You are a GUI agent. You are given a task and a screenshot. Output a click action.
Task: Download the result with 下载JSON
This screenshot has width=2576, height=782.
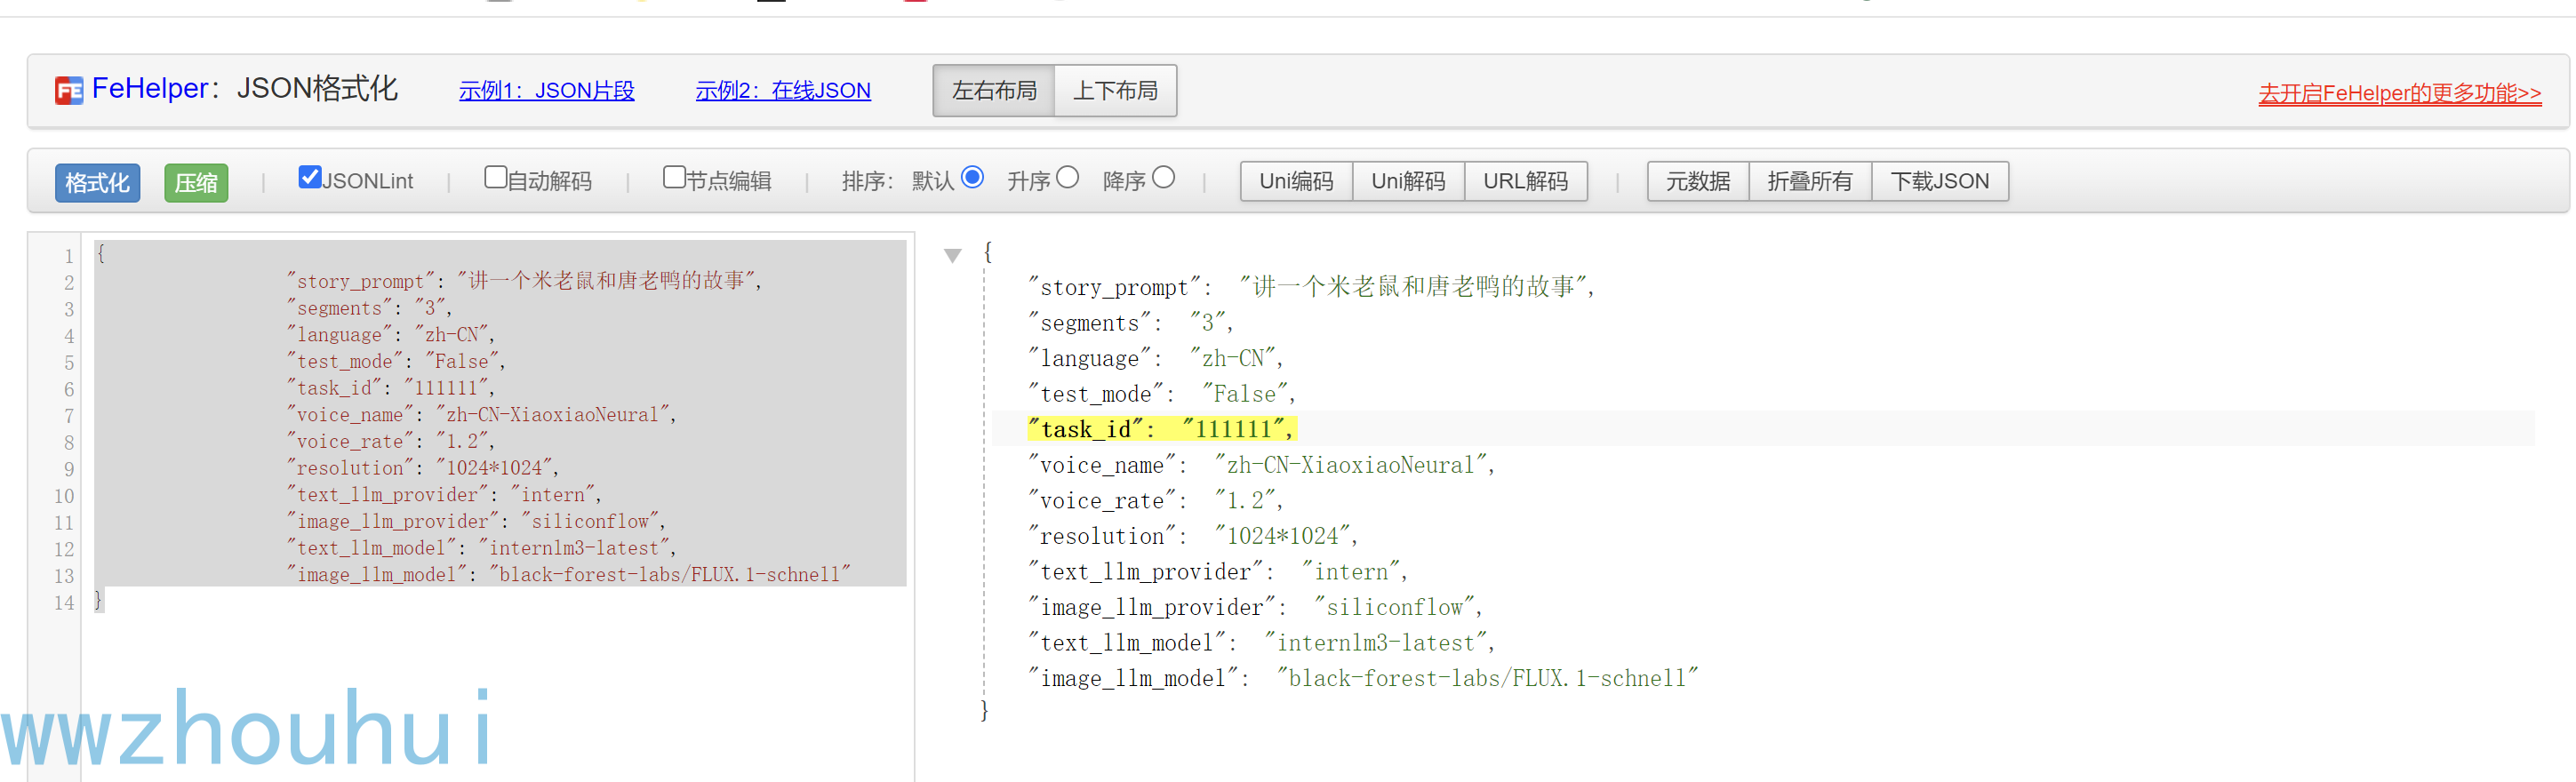pos(1939,181)
